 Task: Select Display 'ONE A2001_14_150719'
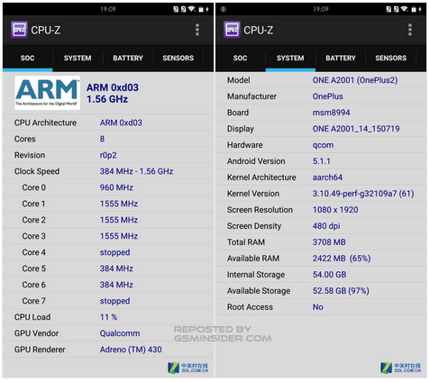coord(356,129)
